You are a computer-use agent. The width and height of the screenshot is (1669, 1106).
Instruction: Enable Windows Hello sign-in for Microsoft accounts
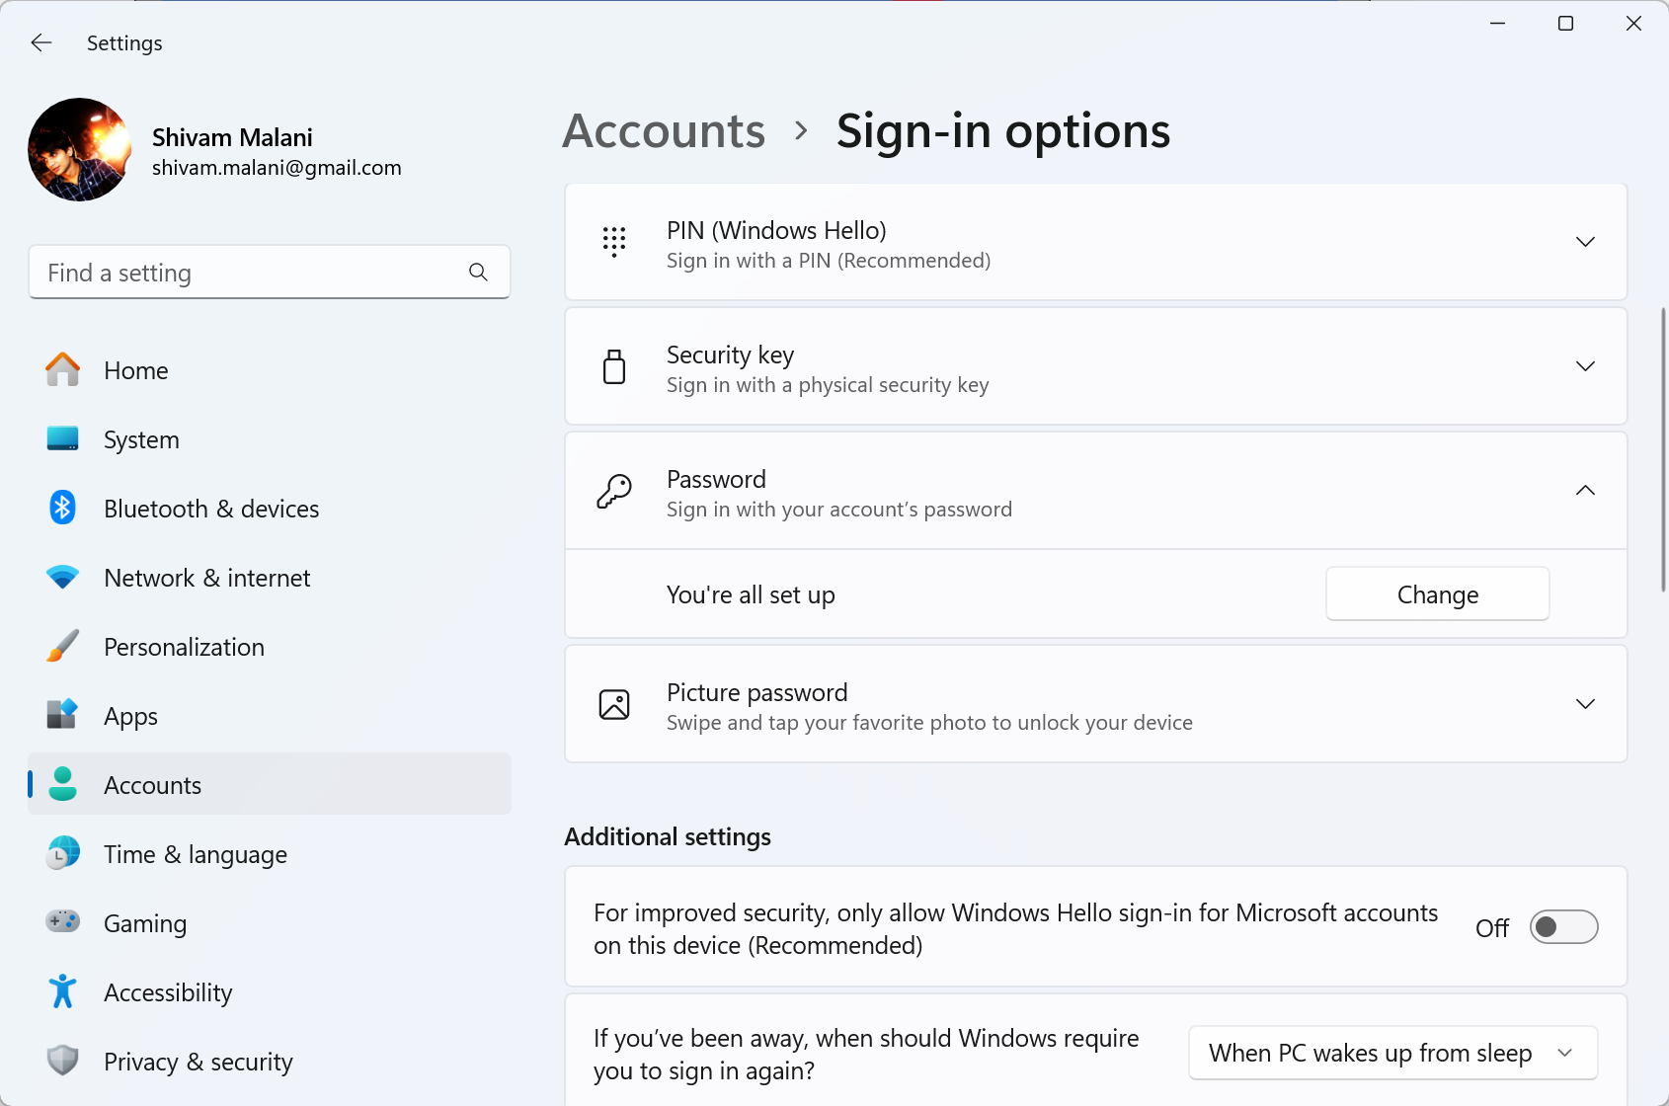1563,927
